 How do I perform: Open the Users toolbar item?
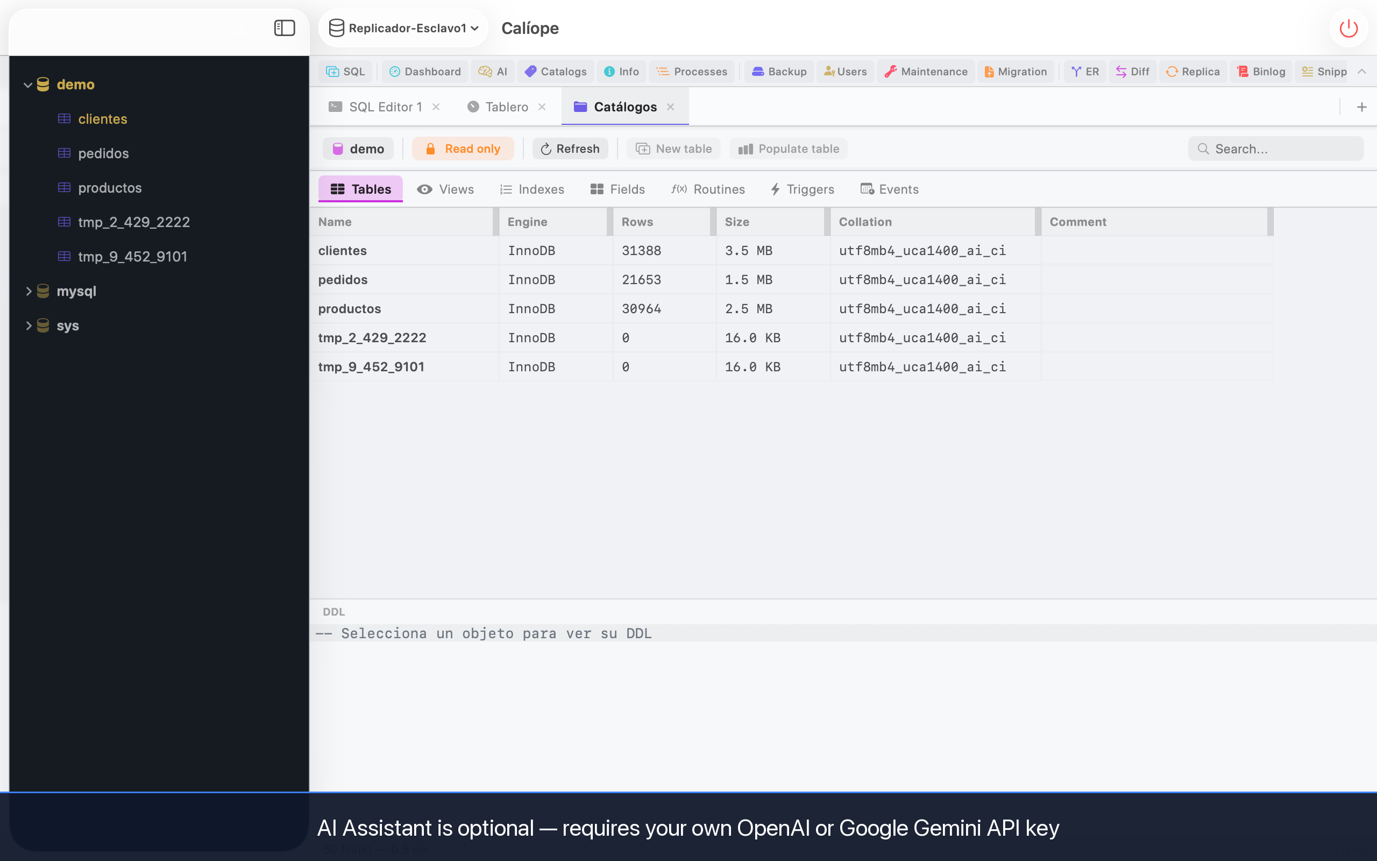click(x=846, y=71)
